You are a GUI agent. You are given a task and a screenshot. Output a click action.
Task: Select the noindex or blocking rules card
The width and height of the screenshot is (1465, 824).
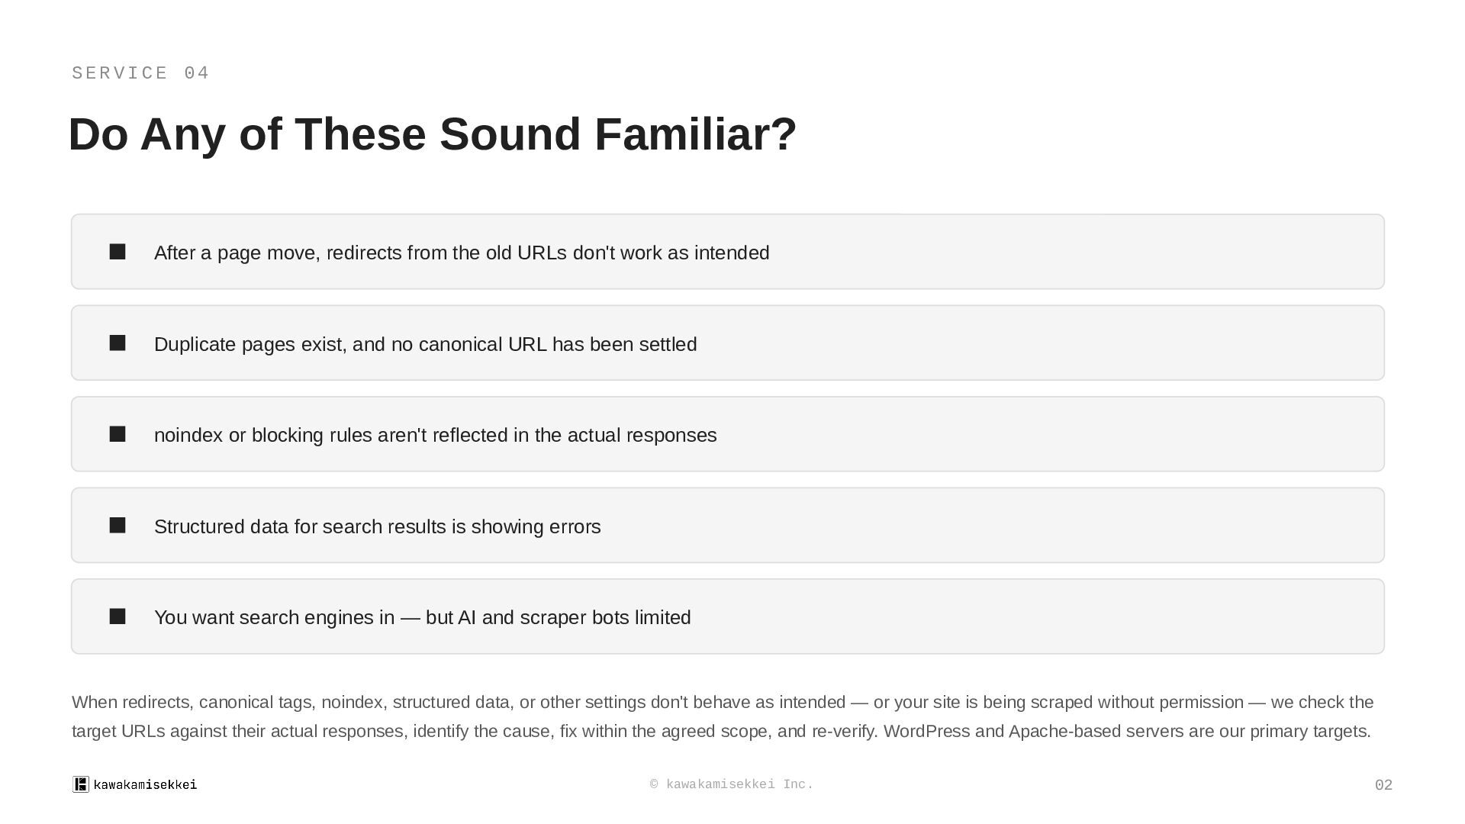tap(728, 434)
